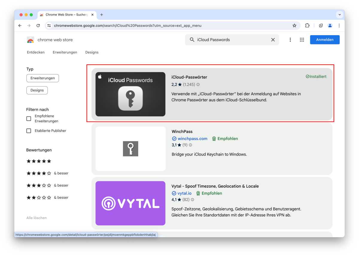Reload the Chrome Web Store page
This screenshot has height=256, width=359.
click(x=38, y=26)
